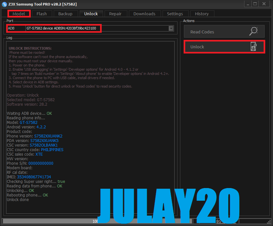
Task: Click the ADB port type label
Action: pyautogui.click(x=11, y=28)
